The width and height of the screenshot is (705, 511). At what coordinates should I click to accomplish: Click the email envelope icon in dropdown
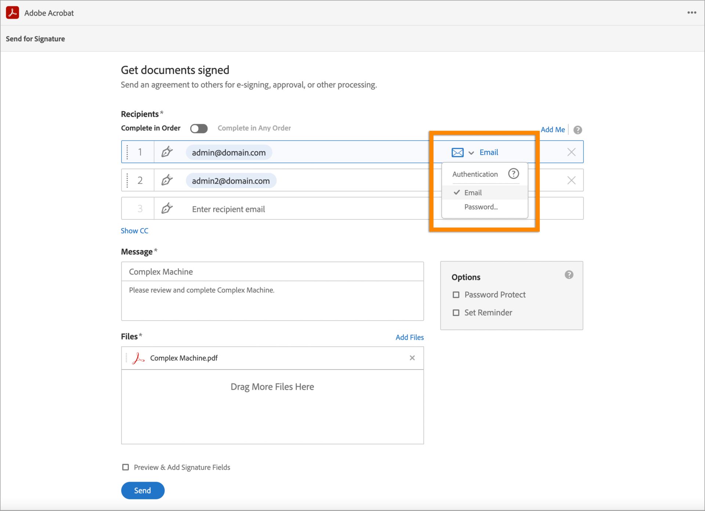[458, 152]
